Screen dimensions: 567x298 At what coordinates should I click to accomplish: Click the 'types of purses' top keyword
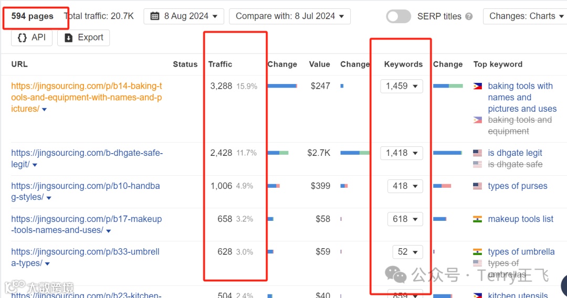[x=518, y=186]
